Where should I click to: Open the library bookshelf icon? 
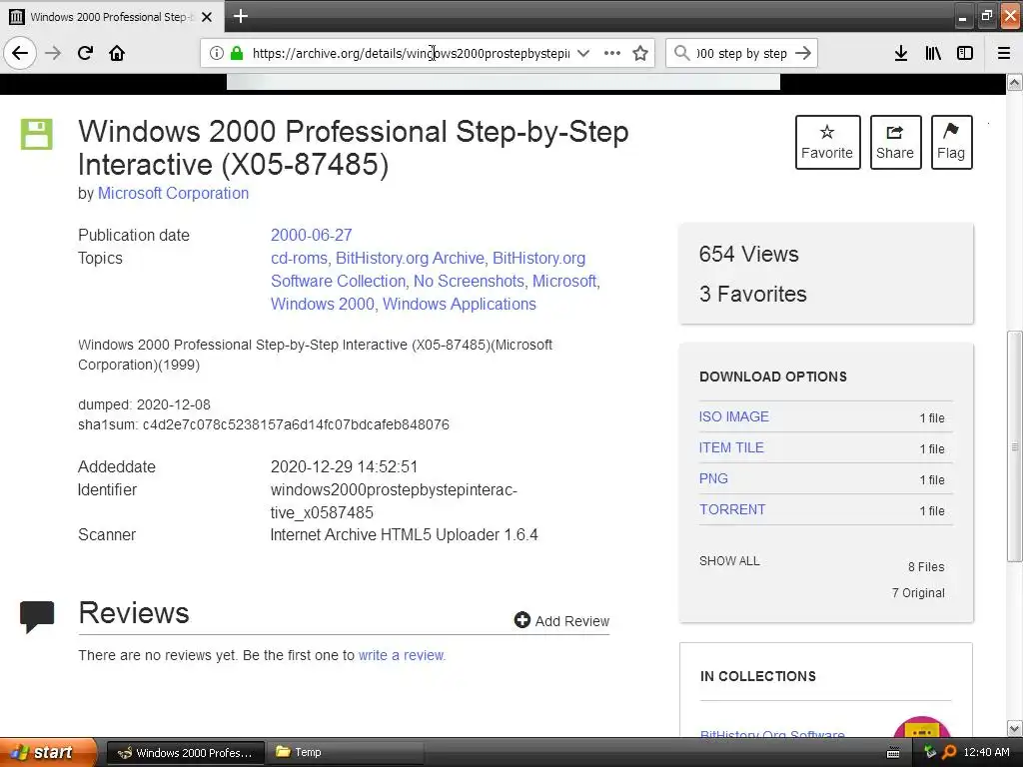[933, 53]
